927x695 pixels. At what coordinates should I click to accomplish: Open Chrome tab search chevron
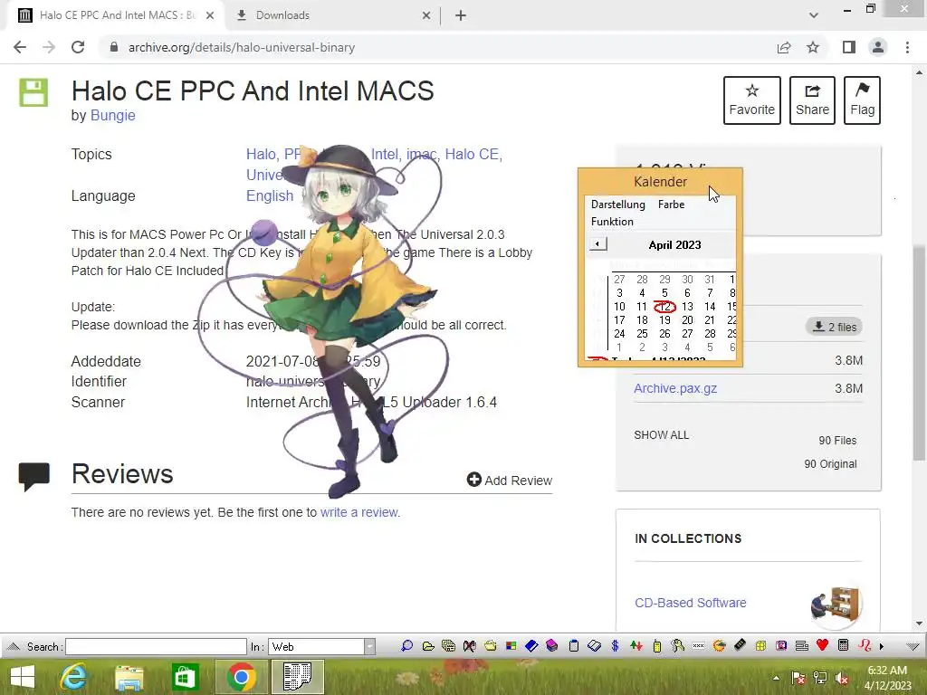pos(814,15)
